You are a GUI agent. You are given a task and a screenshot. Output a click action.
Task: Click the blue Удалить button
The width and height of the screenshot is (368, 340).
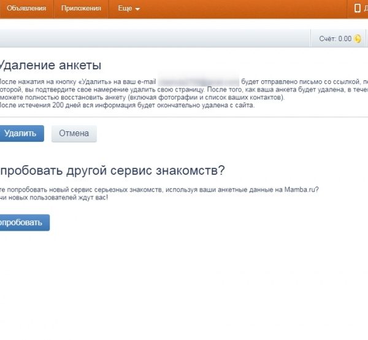pos(21,133)
